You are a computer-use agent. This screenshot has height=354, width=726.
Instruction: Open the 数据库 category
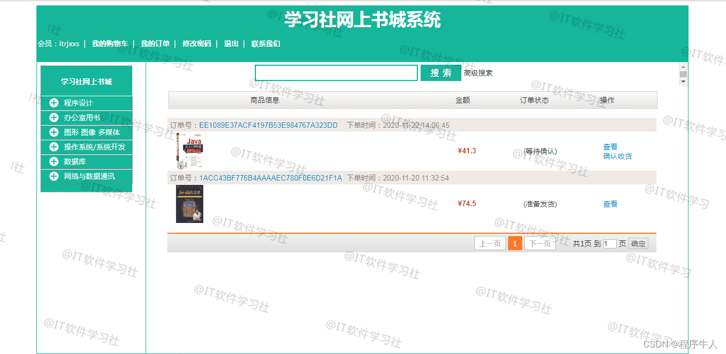75,162
